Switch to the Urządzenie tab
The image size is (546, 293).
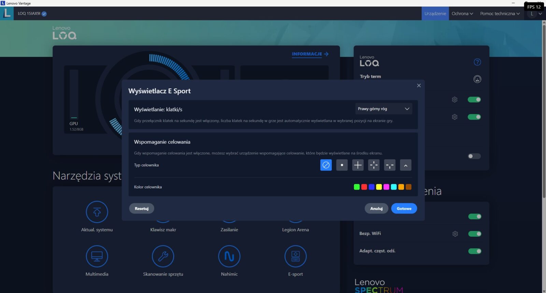435,14
